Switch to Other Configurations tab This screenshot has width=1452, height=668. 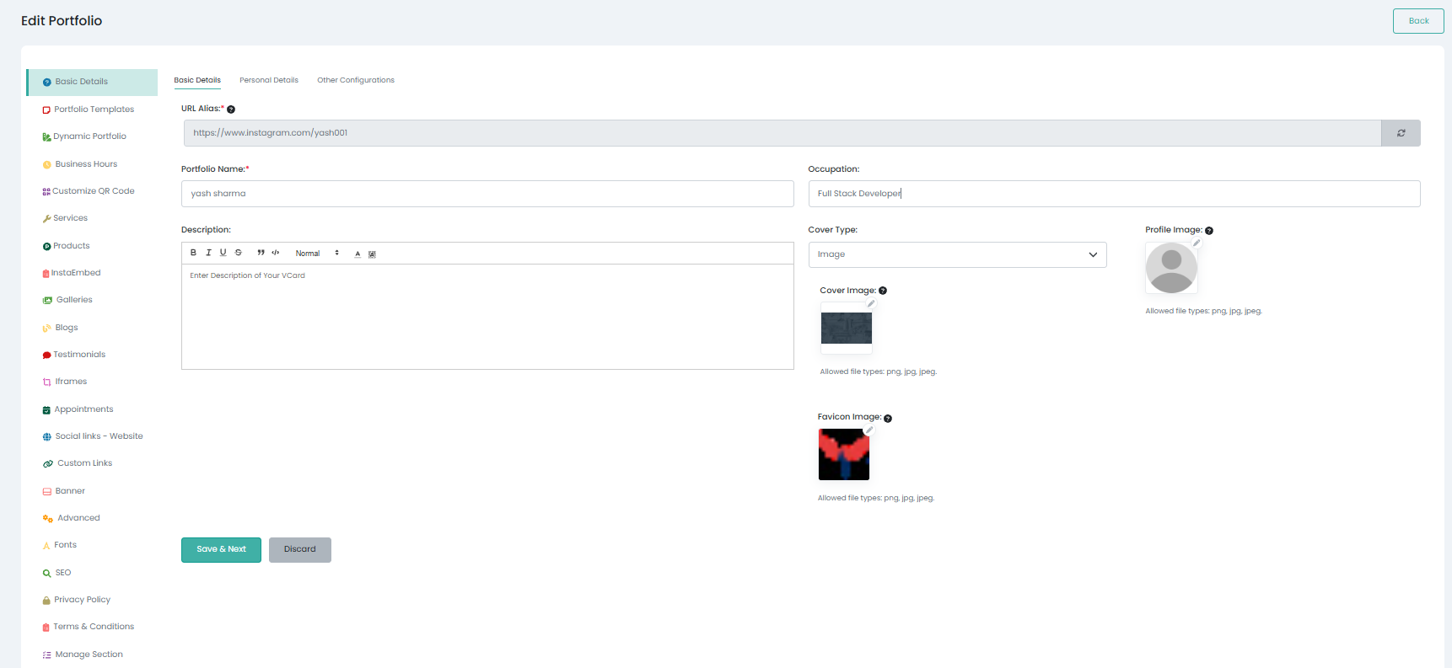tap(356, 80)
